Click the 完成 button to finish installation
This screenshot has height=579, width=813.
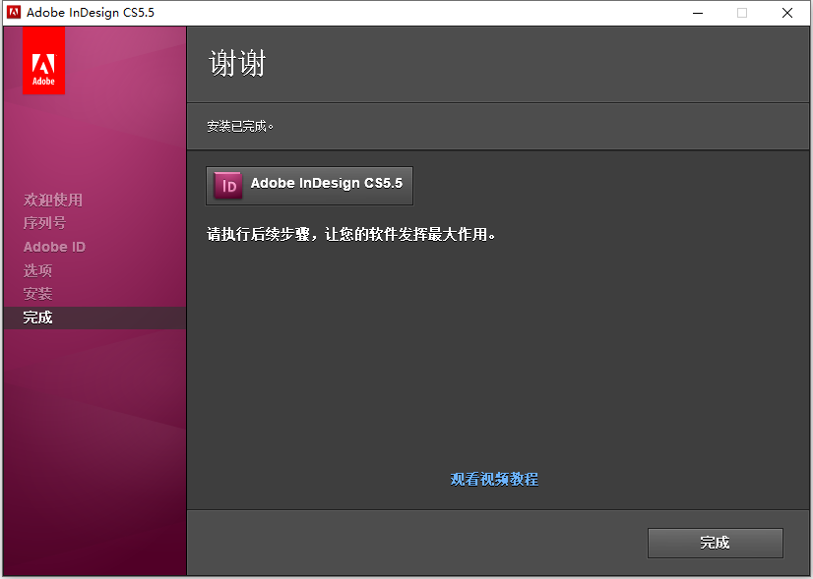click(715, 543)
